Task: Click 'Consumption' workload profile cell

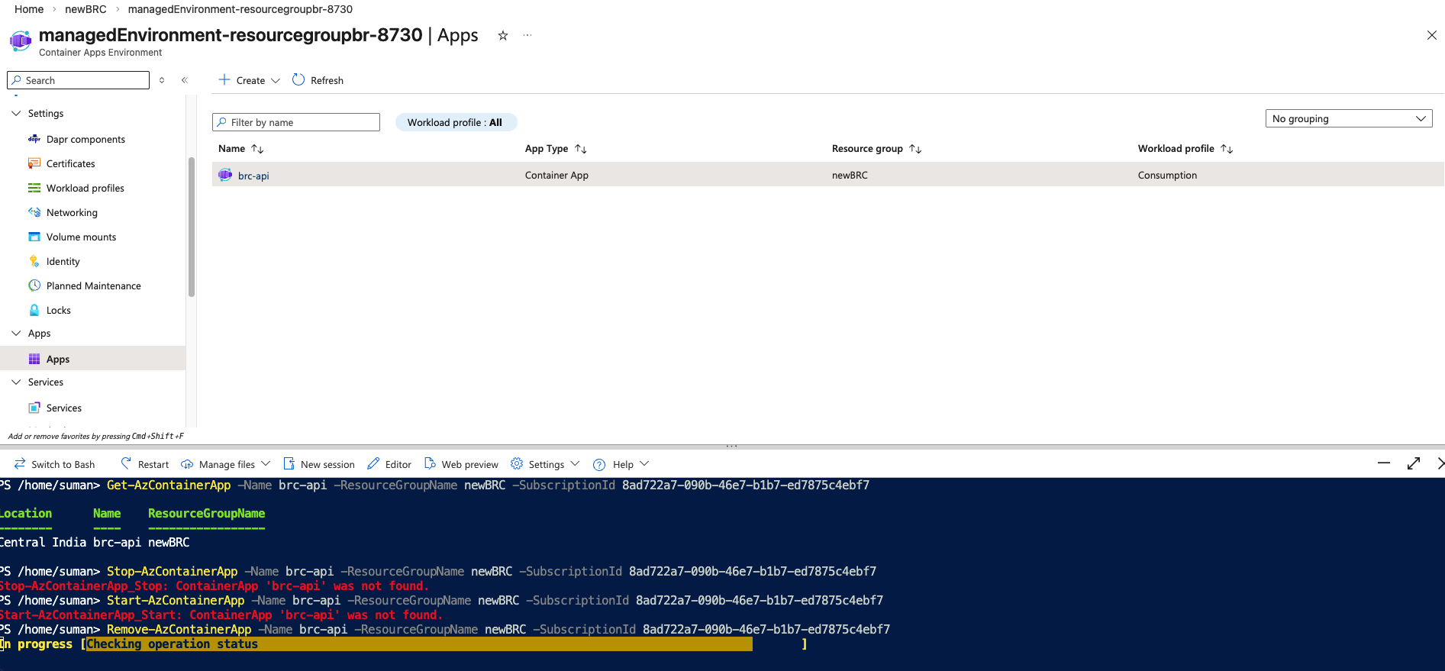Action: (1167, 175)
